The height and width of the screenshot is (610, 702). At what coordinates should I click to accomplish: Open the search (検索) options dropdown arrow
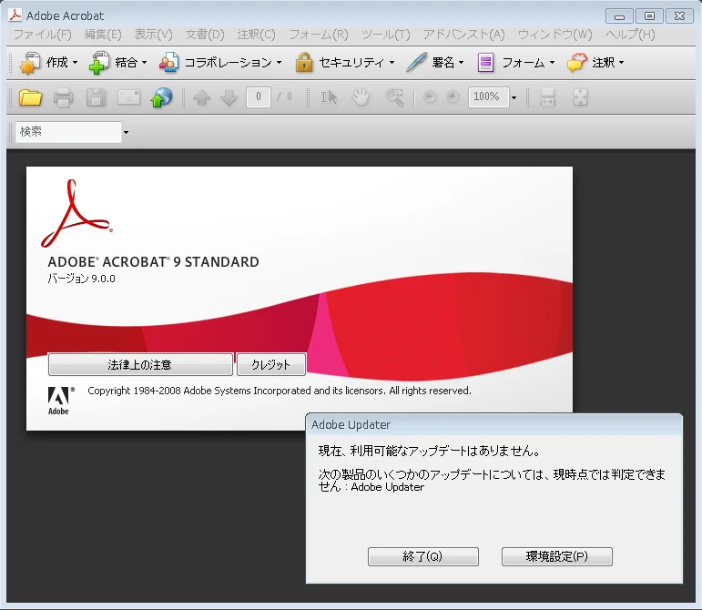[x=126, y=132]
